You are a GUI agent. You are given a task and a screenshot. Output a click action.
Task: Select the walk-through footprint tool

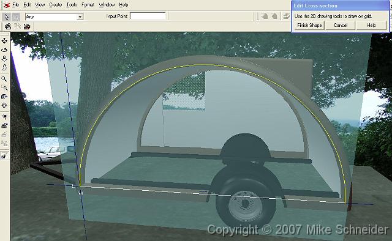point(4,67)
